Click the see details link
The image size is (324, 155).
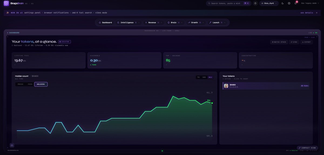pyautogui.click(x=307, y=13)
